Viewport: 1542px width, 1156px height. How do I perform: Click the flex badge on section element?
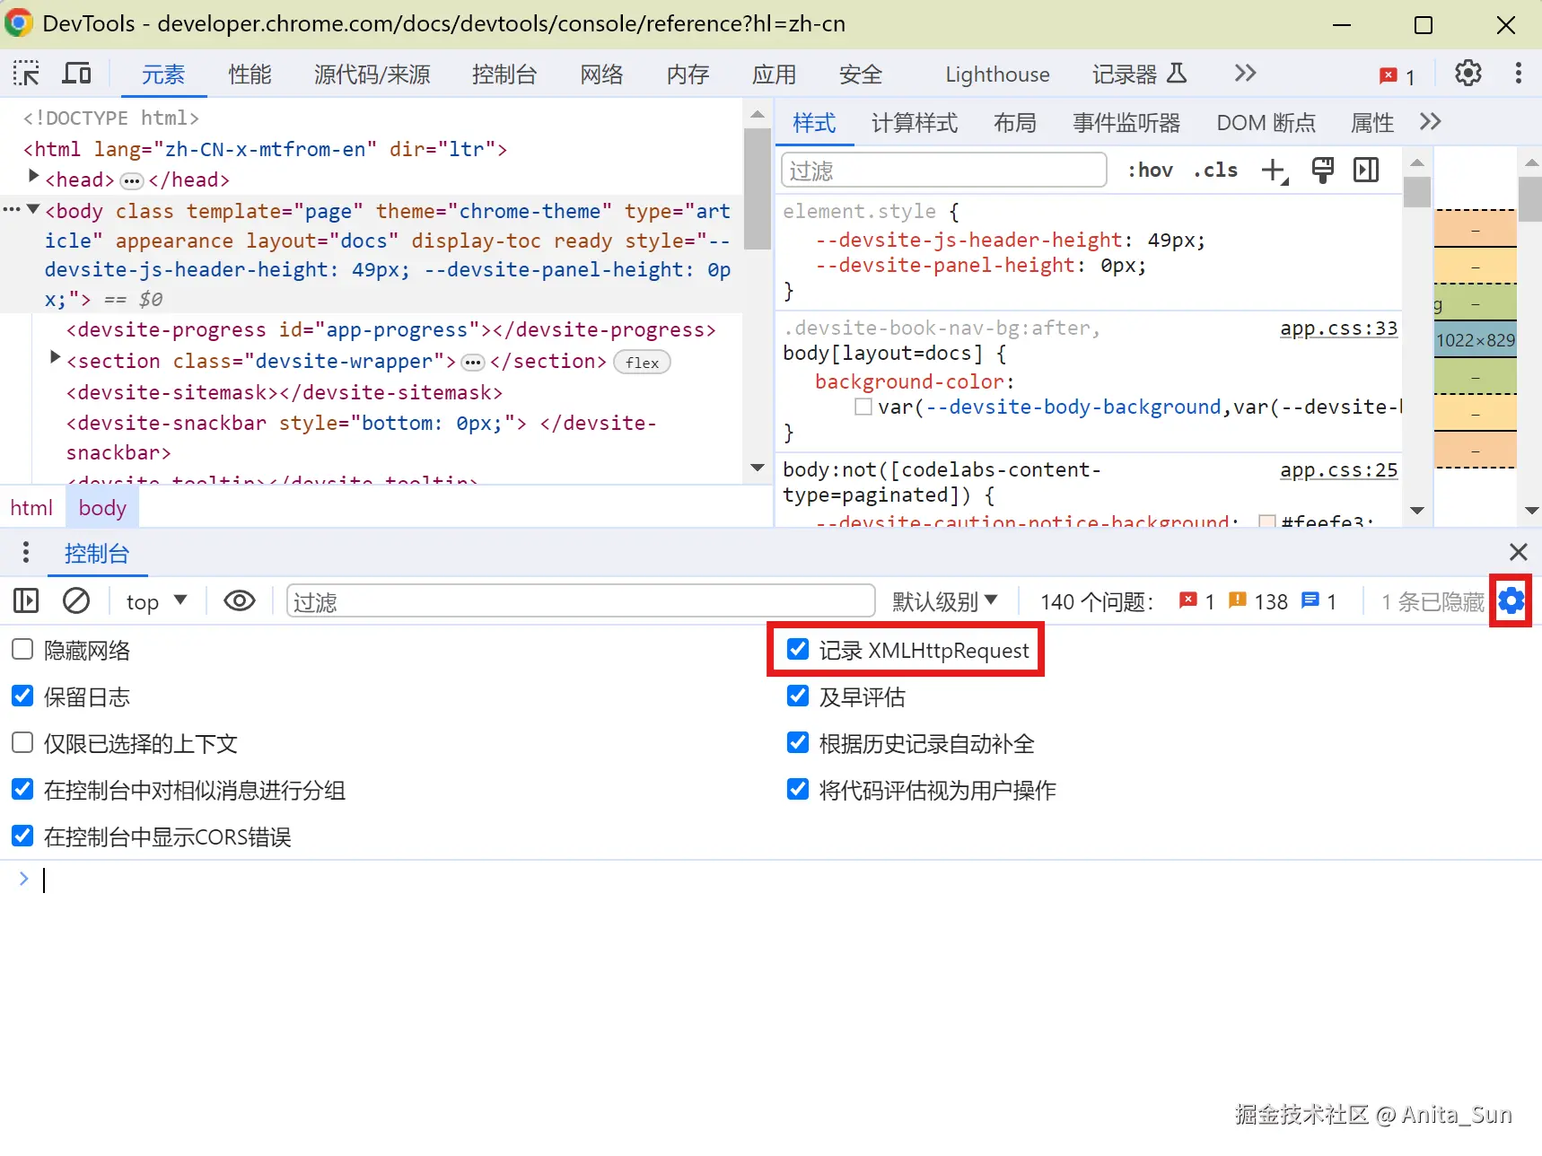pos(643,363)
